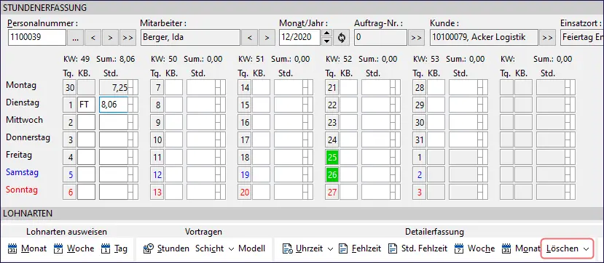Click Woche under Detailerfassung
Viewport: 604px width, 263px height.
[x=474, y=248]
